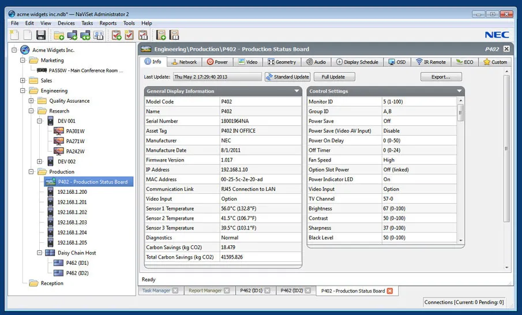Select the 192.168.1.203 device

72,222
